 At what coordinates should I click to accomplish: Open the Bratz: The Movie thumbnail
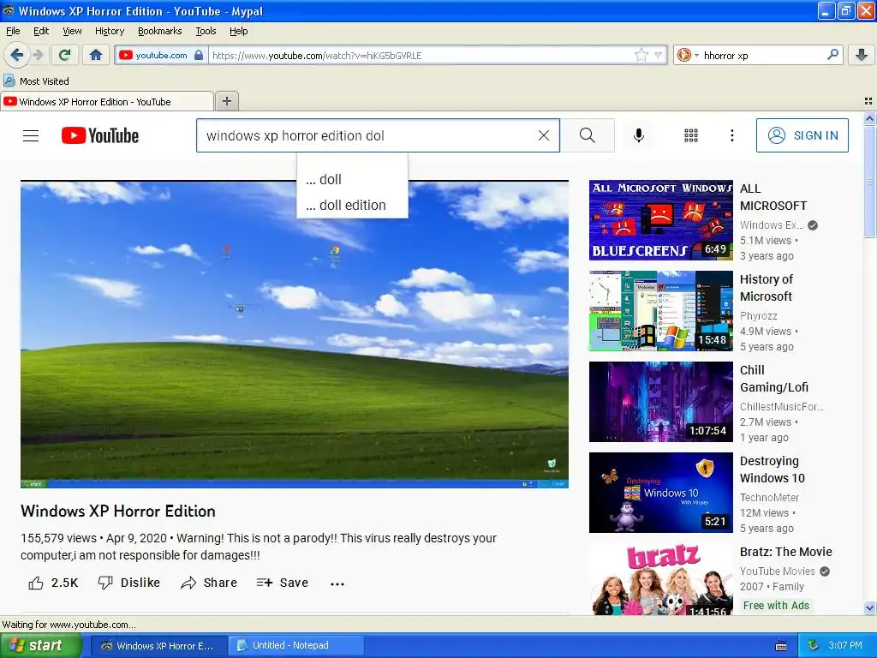point(660,579)
